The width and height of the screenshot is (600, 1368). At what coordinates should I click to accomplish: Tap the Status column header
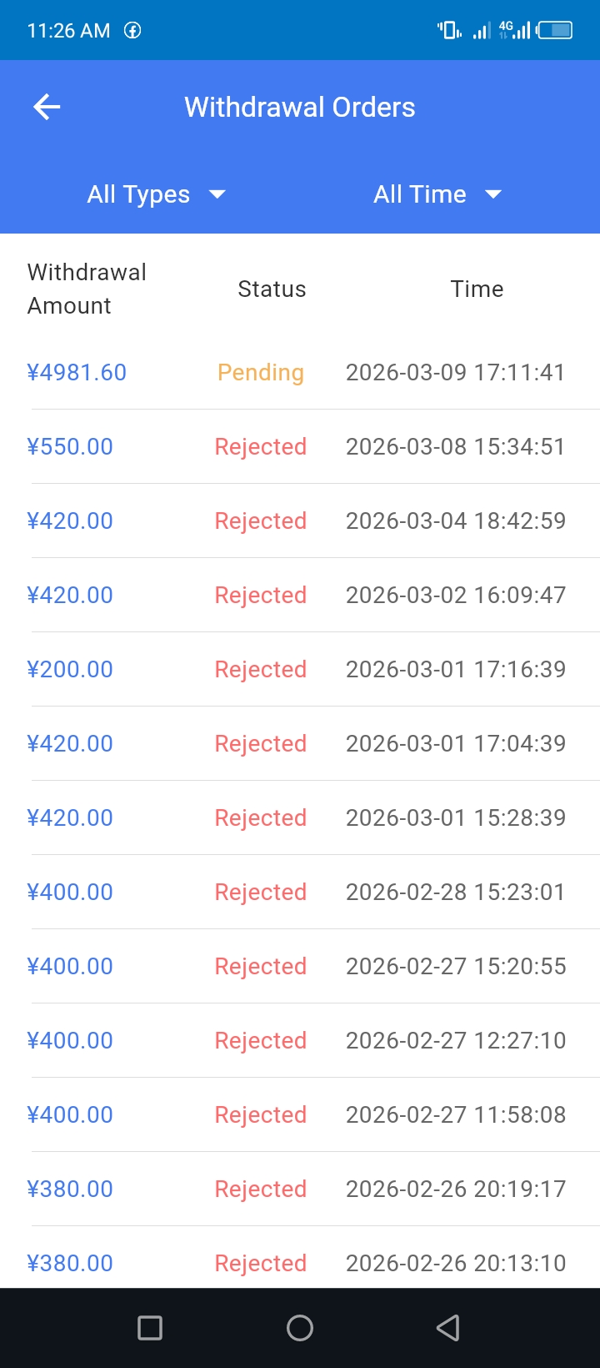pyautogui.click(x=272, y=289)
